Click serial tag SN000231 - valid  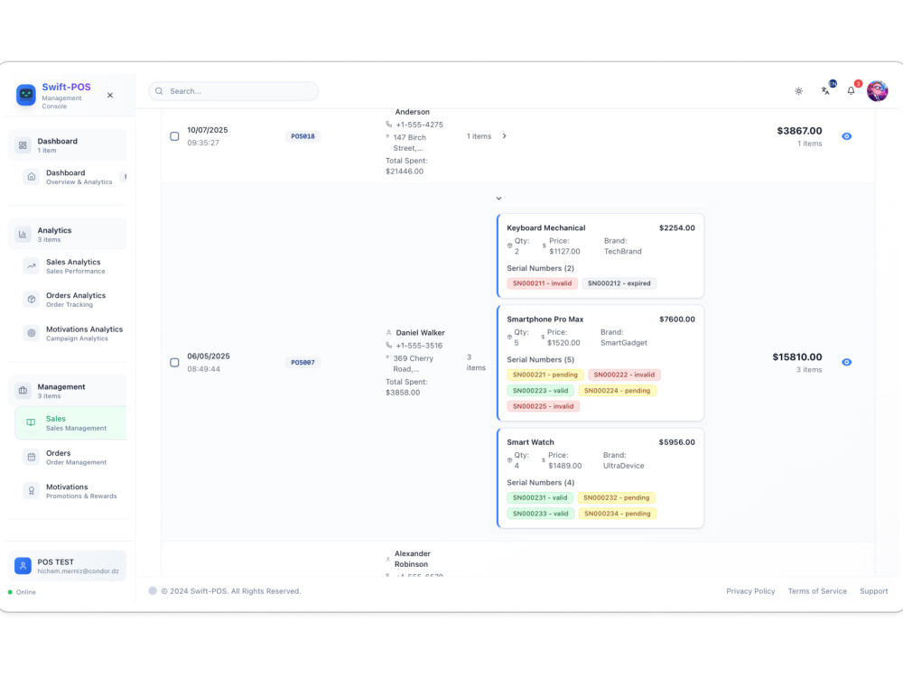pos(540,497)
